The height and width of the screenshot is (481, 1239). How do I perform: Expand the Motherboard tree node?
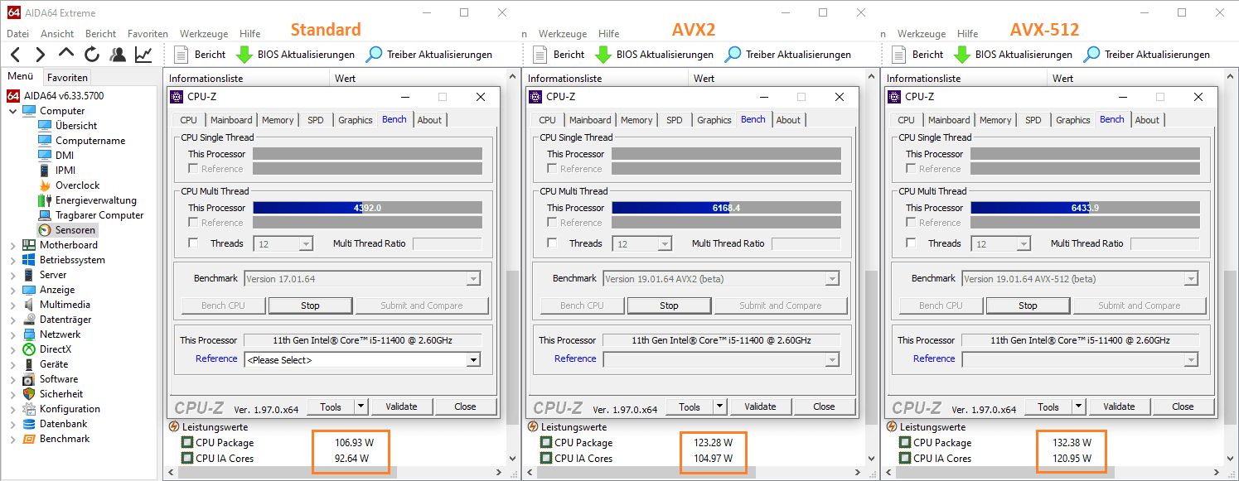(12, 245)
